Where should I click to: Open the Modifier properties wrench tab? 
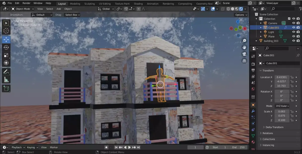(x=253, y=111)
